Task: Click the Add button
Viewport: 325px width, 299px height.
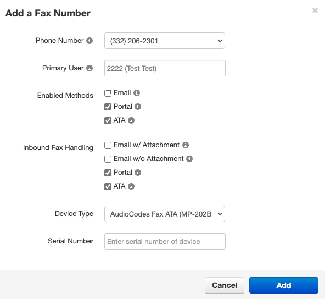Action: [x=283, y=285]
